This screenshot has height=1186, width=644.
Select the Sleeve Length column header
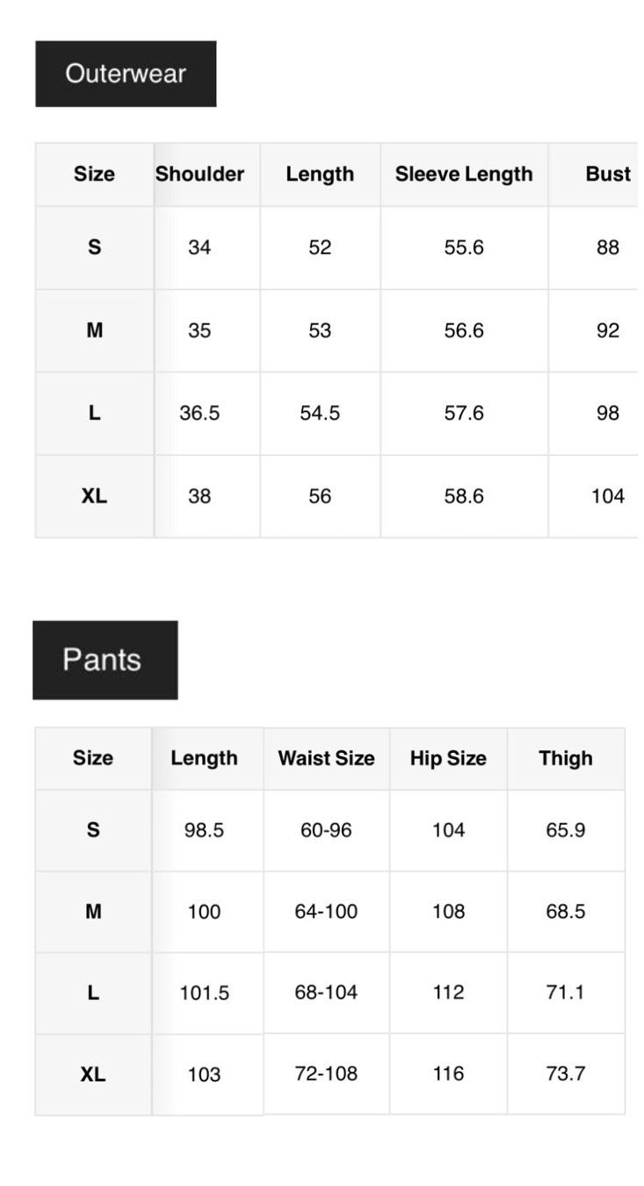(464, 174)
